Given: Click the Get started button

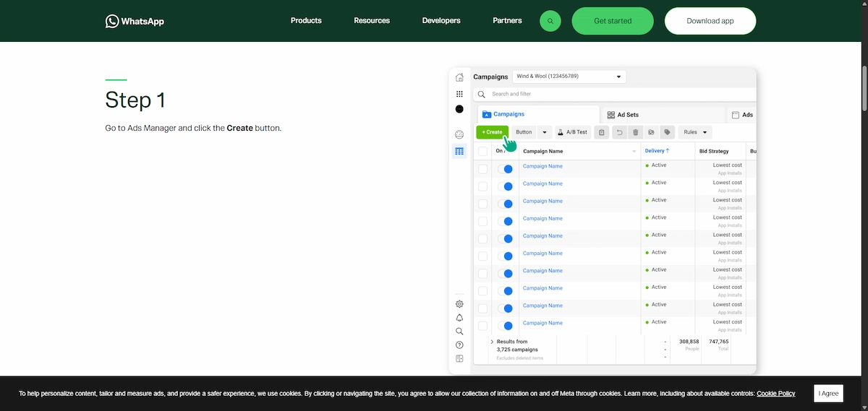Looking at the screenshot, I should click(x=613, y=21).
